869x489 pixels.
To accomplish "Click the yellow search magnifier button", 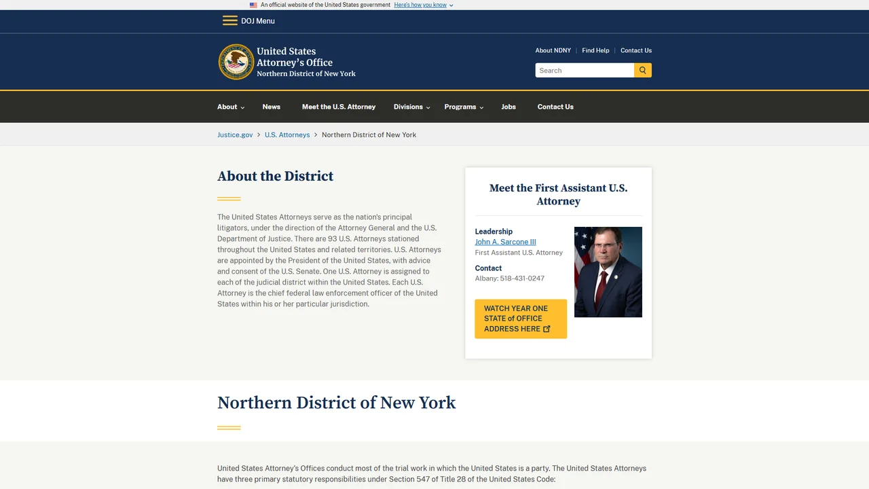I will (643, 70).
